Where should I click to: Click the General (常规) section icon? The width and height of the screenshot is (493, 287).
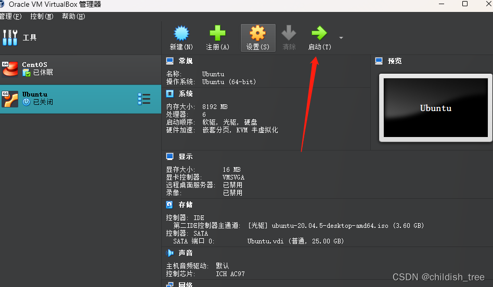coord(170,61)
